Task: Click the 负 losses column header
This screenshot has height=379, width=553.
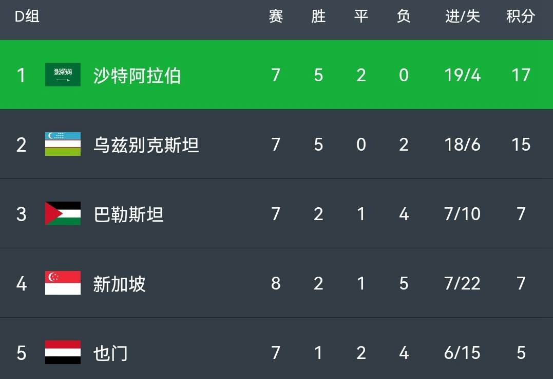Action: point(404,16)
